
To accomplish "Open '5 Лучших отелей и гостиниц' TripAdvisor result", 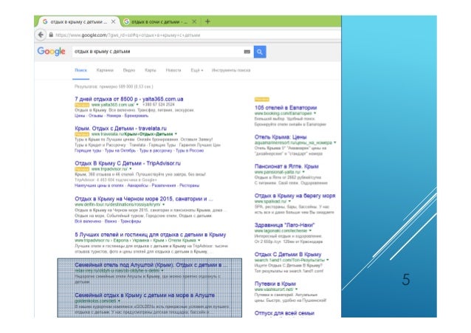I will pos(150,234).
